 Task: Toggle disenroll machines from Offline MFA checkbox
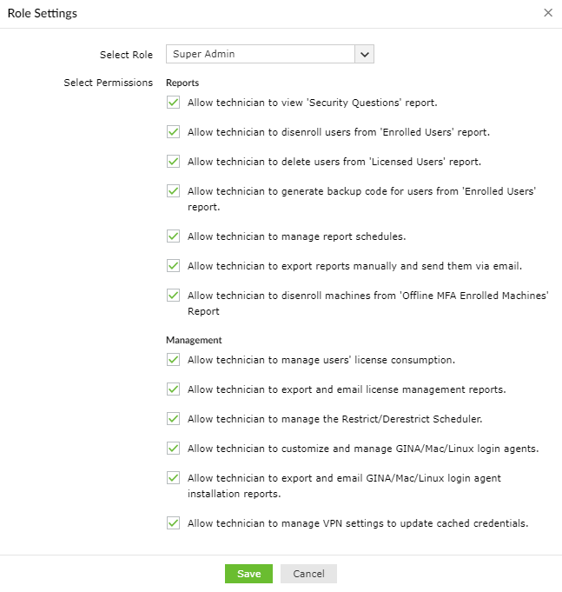(173, 295)
